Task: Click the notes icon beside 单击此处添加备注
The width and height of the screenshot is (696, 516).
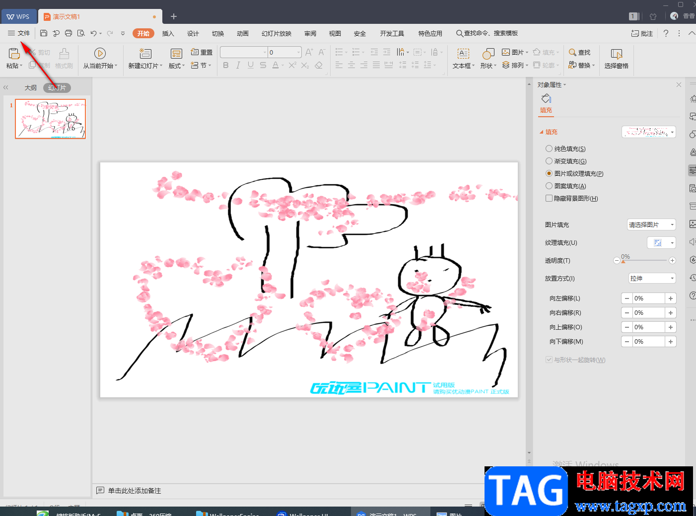Action: [x=100, y=491]
